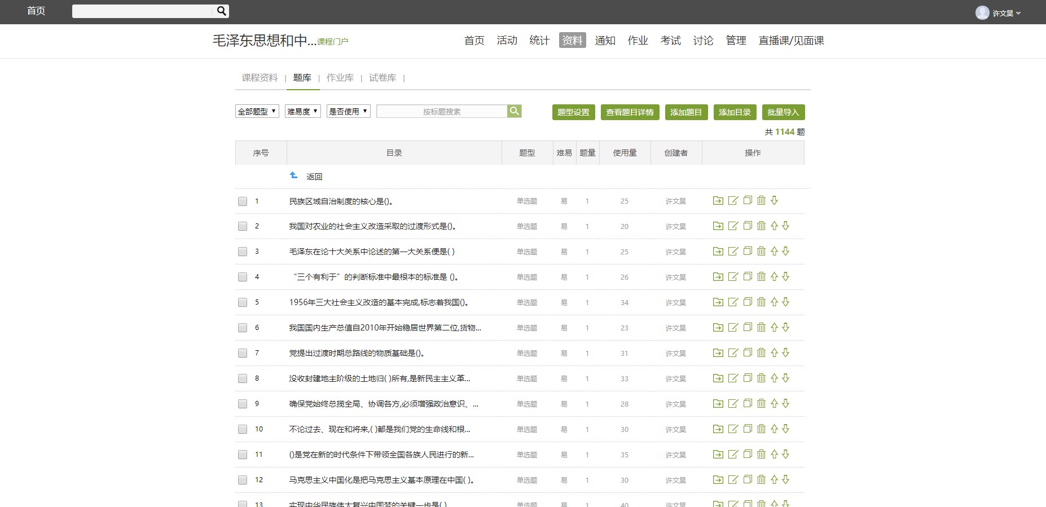
Task: Move question 5 up one position
Action: pos(774,302)
